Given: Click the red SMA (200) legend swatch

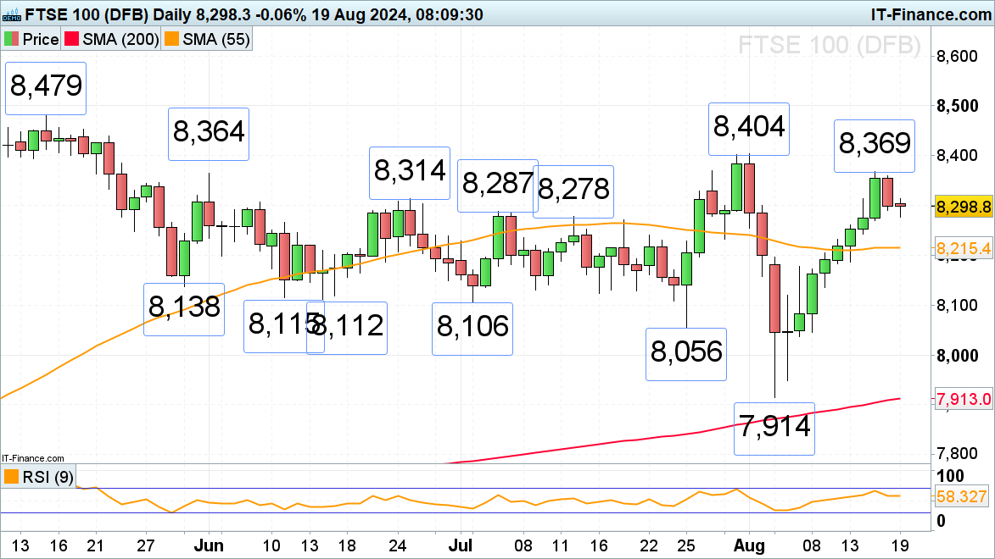Looking at the screenshot, I should click(x=75, y=40).
